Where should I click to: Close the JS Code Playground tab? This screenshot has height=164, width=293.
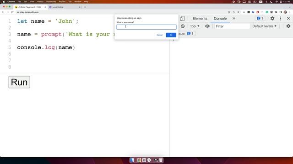pos(45,7)
